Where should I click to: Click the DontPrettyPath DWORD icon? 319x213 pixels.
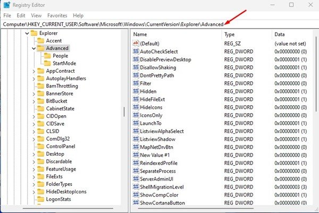pyautogui.click(x=136, y=75)
